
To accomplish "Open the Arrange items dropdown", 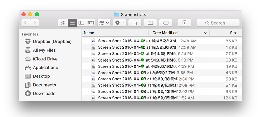I will click(104, 23).
